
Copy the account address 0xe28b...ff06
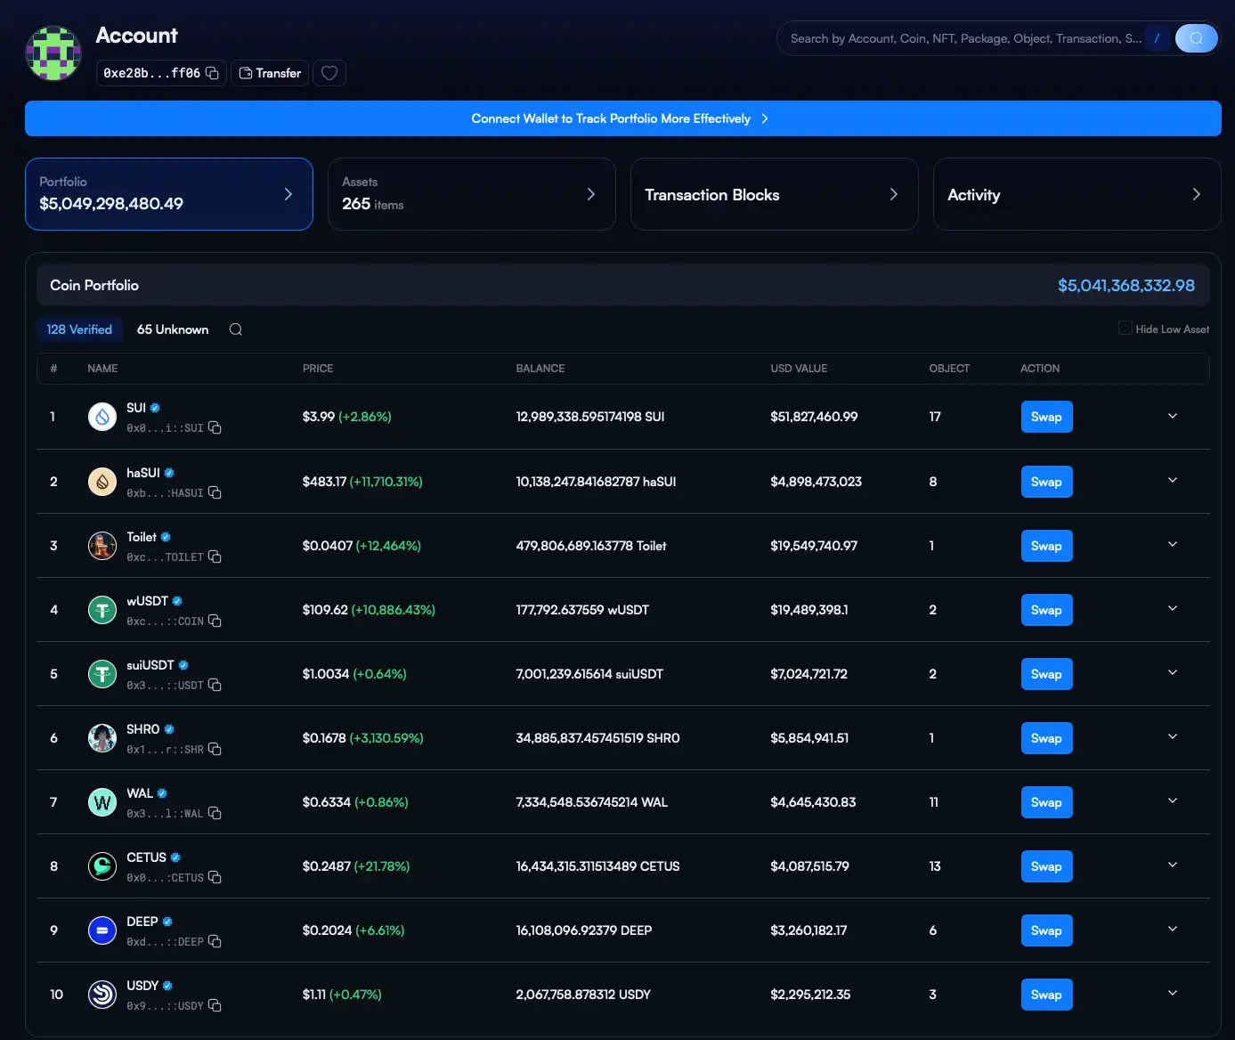pos(212,73)
